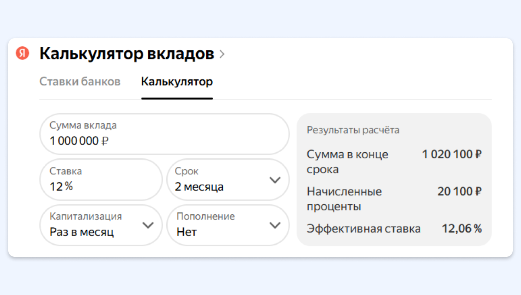Select the Калькулятор tab
Image resolution: width=521 pixels, height=295 pixels.
tap(177, 82)
